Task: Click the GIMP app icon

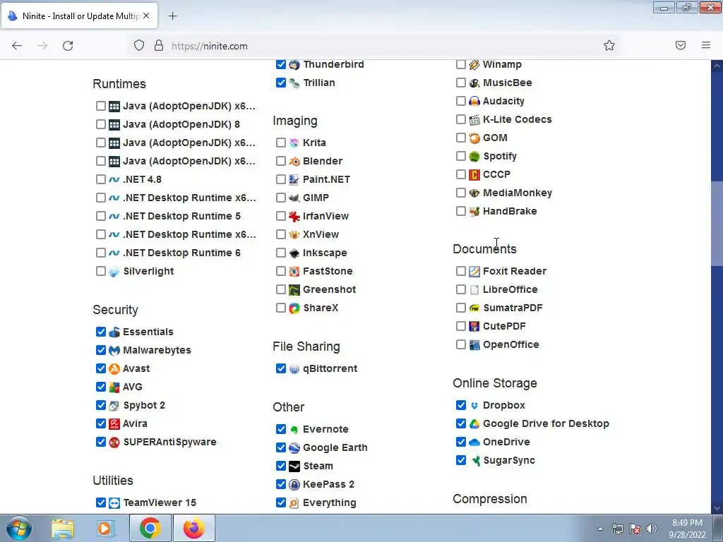Action: [x=294, y=198]
